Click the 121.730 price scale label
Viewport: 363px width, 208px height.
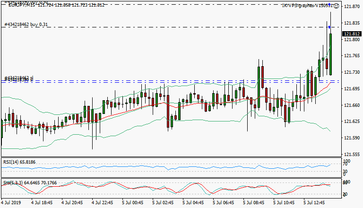pyautogui.click(x=352, y=72)
